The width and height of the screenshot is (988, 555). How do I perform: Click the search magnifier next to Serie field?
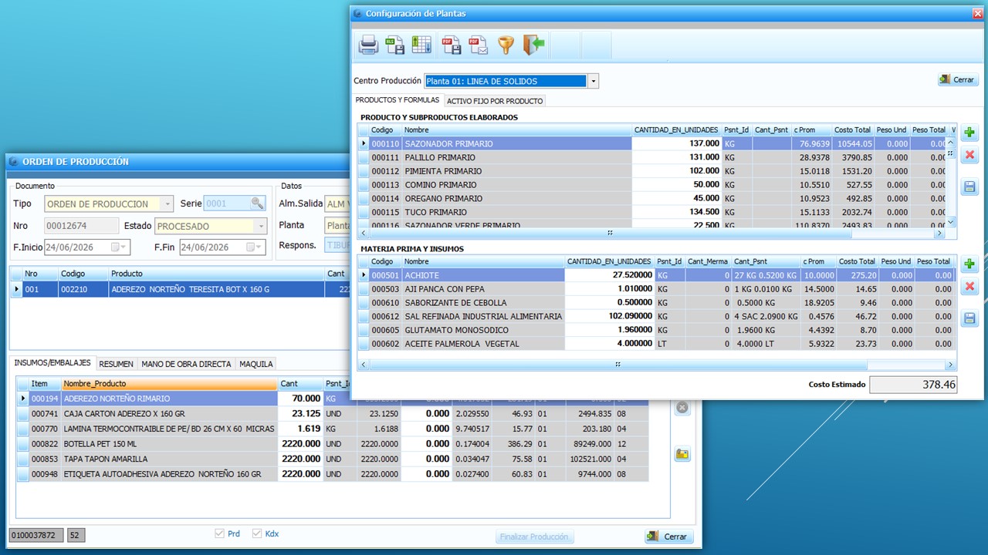(258, 203)
